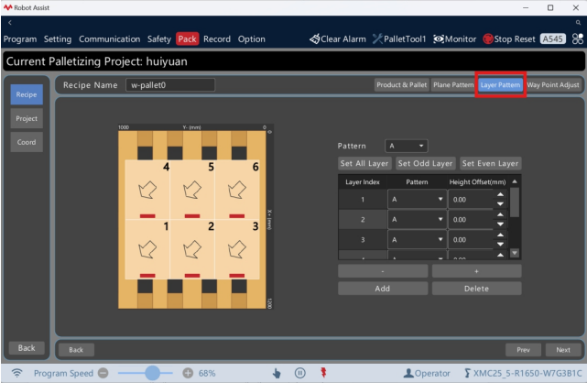Click the layer table scroll down arrow
This screenshot has height=383, width=587.
515,253
